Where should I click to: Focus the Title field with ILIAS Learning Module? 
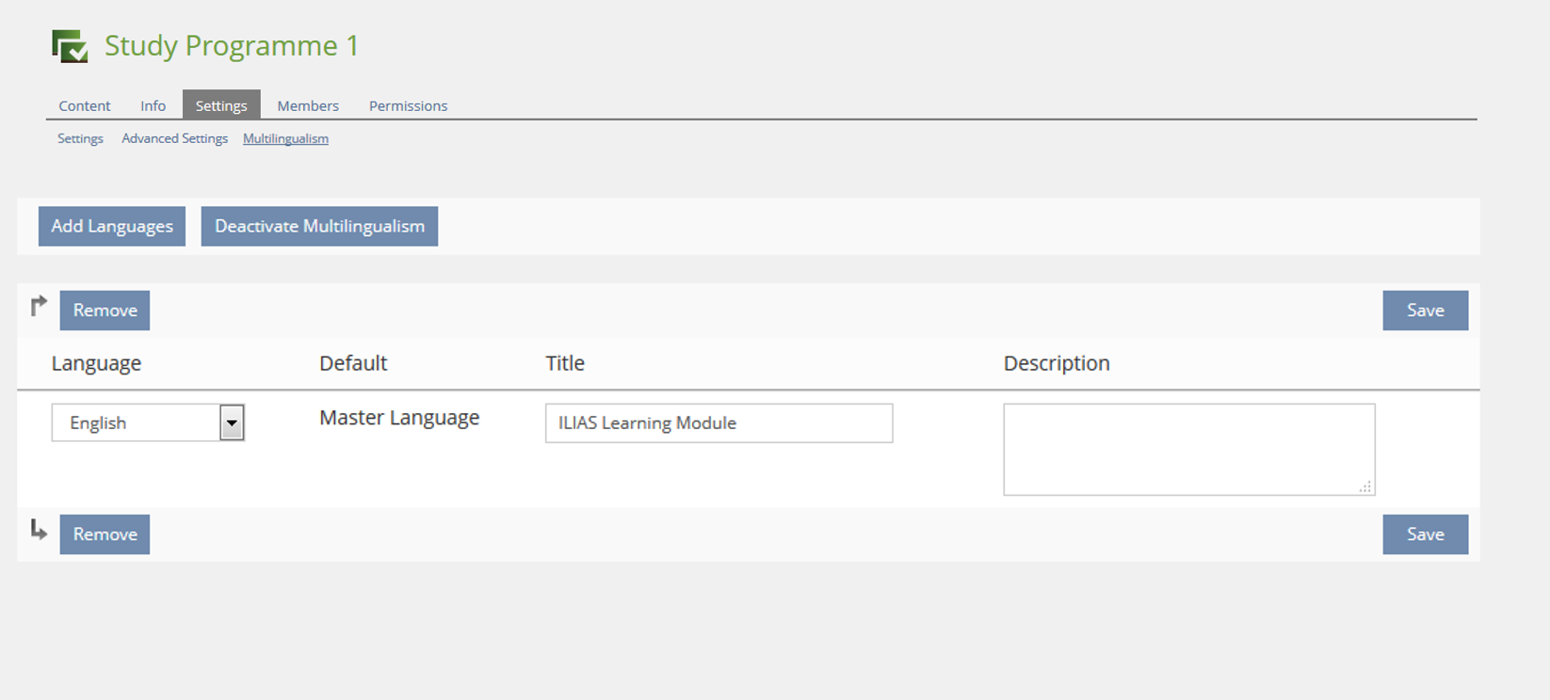718,423
